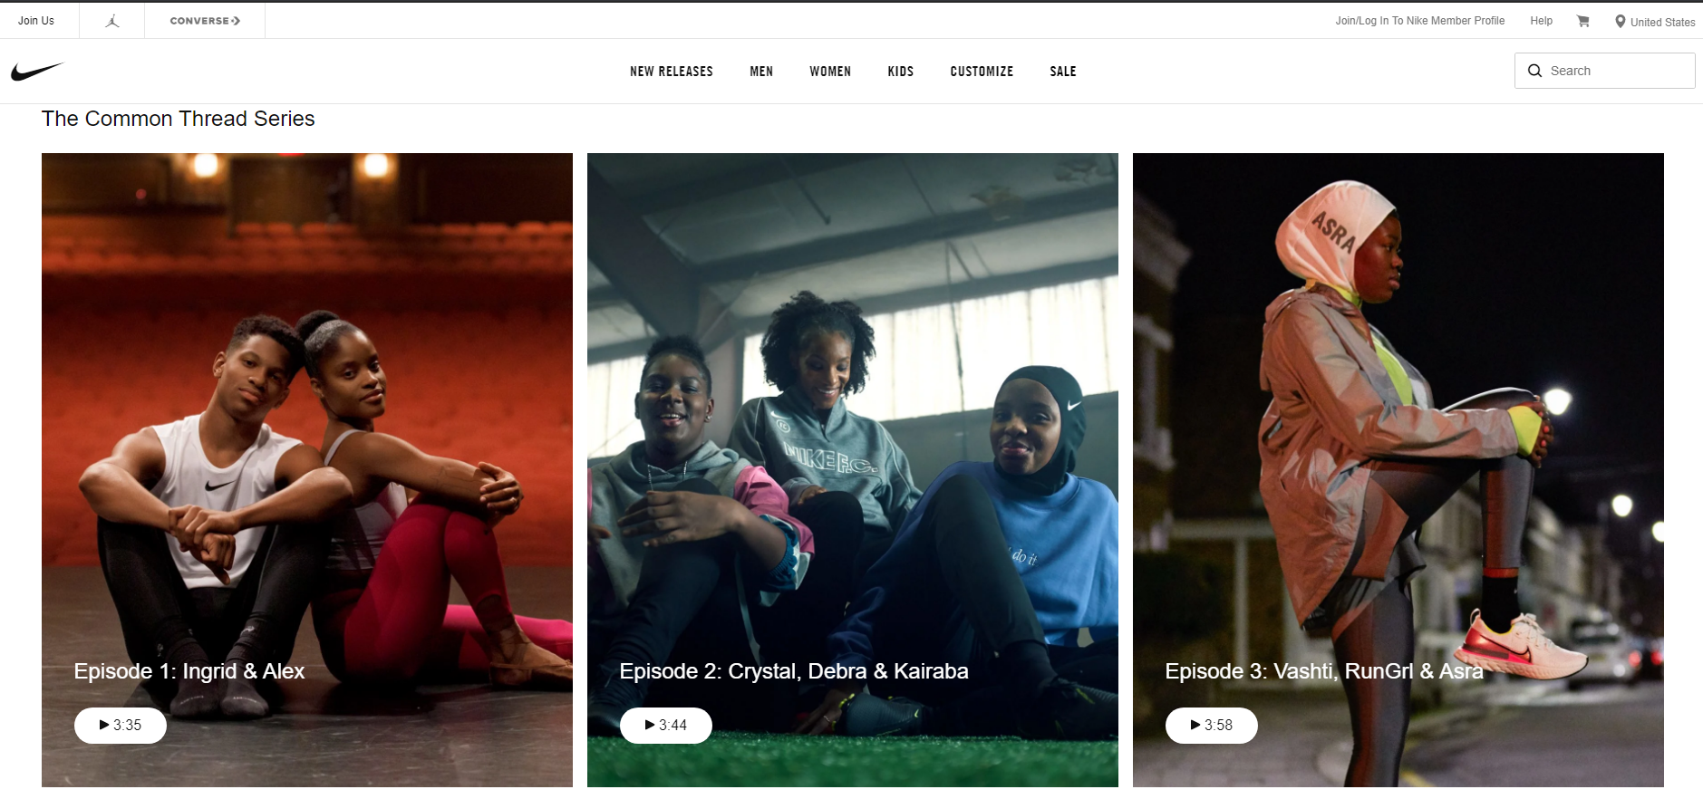Play Episode 2 video, 3:44
This screenshot has height=799, width=1703.
[666, 726]
